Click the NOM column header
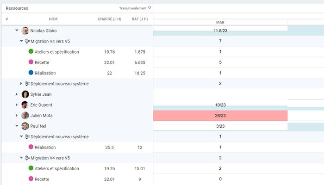Viewport: 324px width, 185px height. [53, 19]
